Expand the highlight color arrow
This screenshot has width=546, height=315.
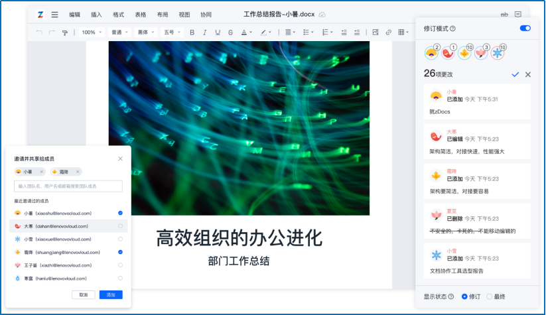pyautogui.click(x=270, y=32)
